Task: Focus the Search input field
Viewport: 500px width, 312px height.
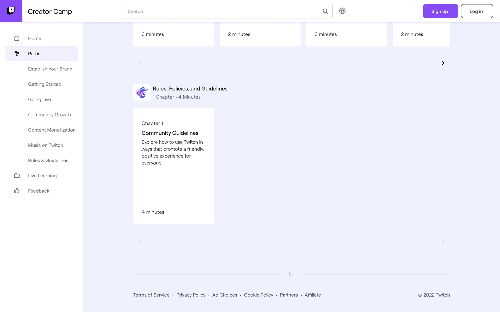Action: point(221,11)
